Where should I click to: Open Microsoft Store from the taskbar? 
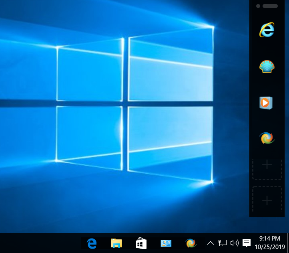coord(141,243)
